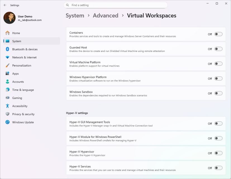The height and width of the screenshot is (179, 231).
Task: Click the Advanced breadcrumb link
Action: [106, 15]
